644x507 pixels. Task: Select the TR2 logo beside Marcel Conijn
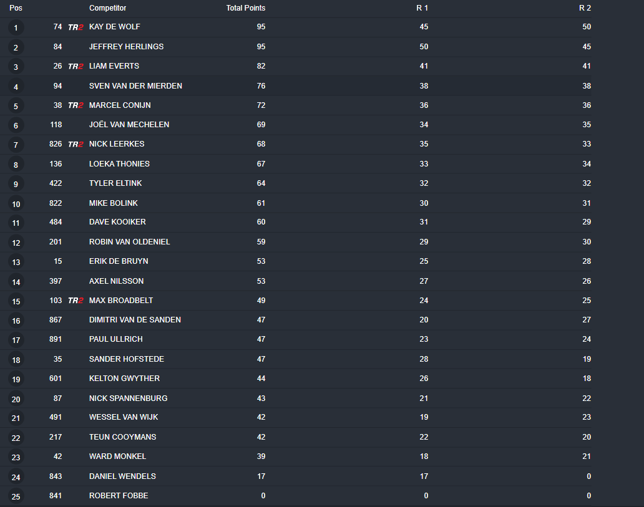(76, 105)
